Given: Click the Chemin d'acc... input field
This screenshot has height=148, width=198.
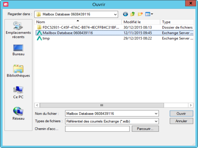Looking at the screenshot, I should click(97, 129).
